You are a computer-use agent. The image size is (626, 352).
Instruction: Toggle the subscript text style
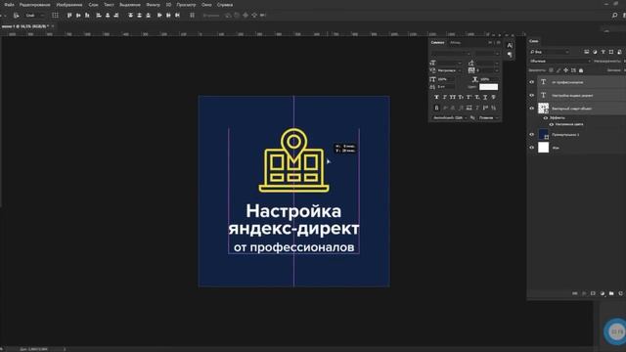[477, 97]
